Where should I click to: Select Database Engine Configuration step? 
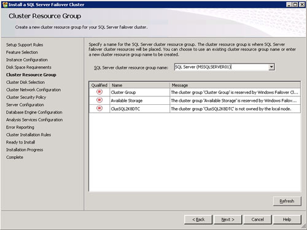[34, 112]
